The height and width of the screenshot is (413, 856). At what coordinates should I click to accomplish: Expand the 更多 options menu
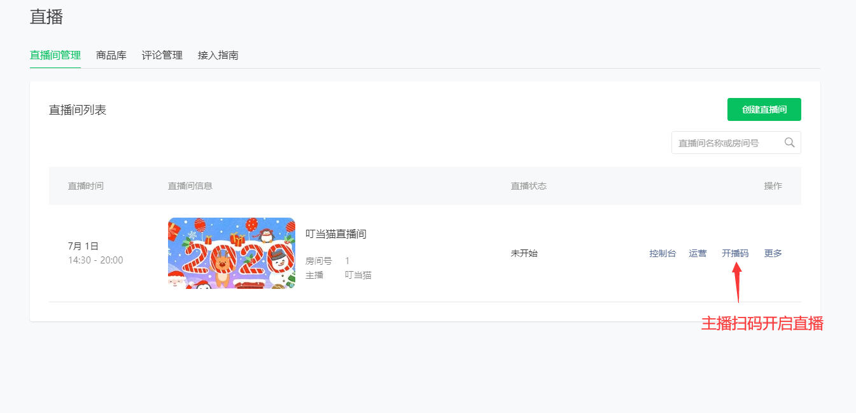click(773, 253)
